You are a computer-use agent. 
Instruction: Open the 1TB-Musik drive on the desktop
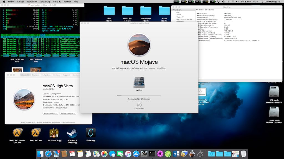click(274, 91)
